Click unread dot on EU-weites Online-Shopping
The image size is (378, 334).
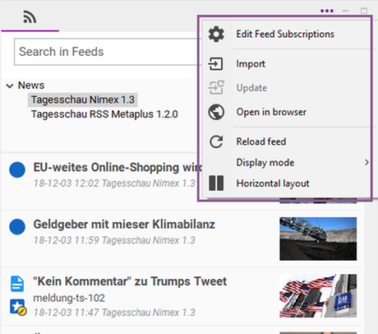17,169
